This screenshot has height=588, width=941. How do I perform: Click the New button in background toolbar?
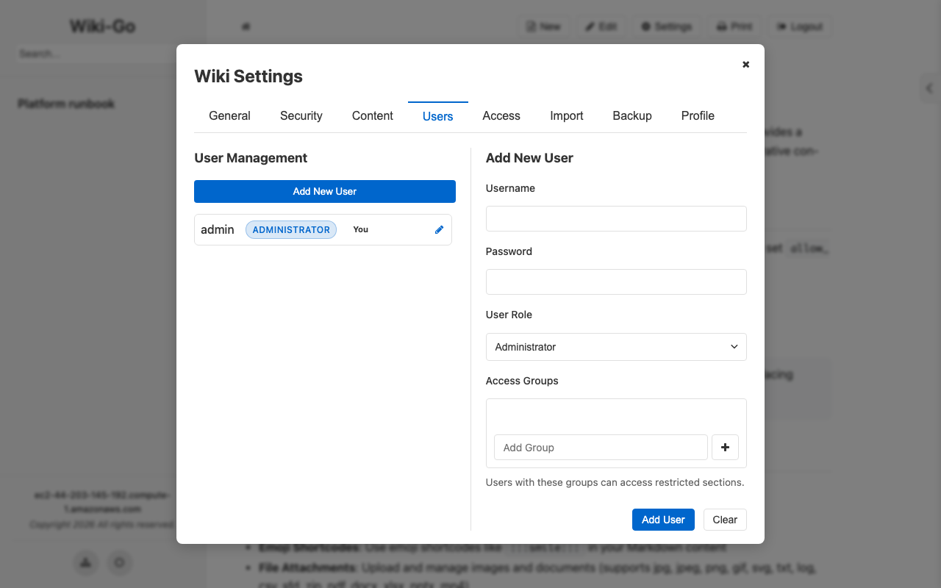tap(544, 26)
